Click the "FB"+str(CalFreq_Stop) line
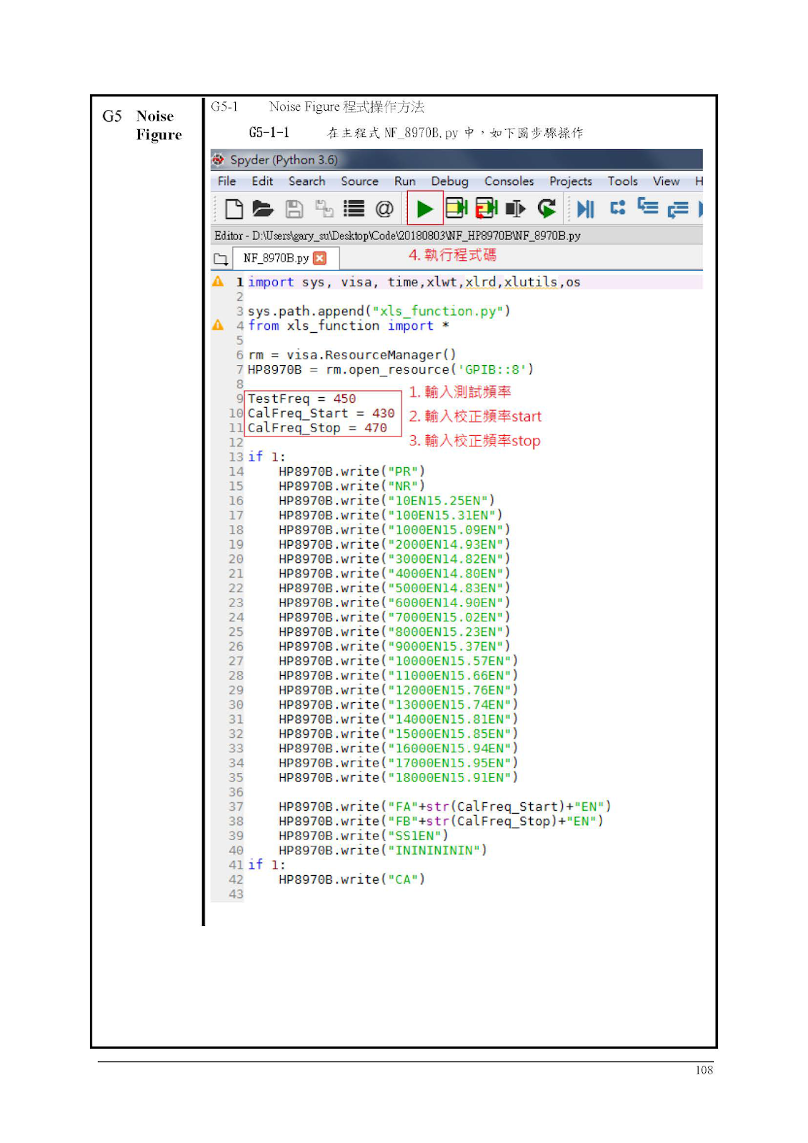The image size is (808, 1143). [441, 822]
